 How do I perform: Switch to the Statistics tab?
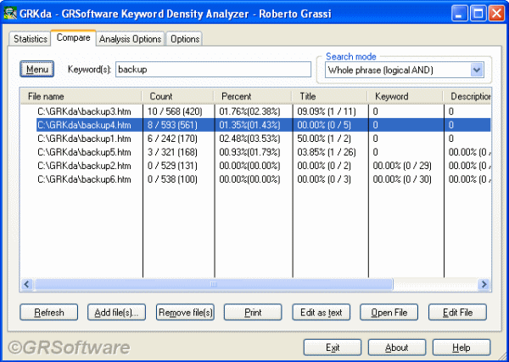click(x=30, y=39)
